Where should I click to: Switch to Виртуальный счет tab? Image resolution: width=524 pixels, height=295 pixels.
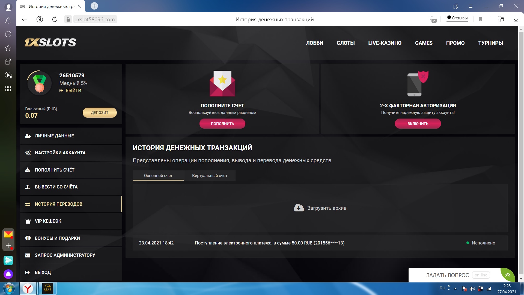(x=210, y=176)
